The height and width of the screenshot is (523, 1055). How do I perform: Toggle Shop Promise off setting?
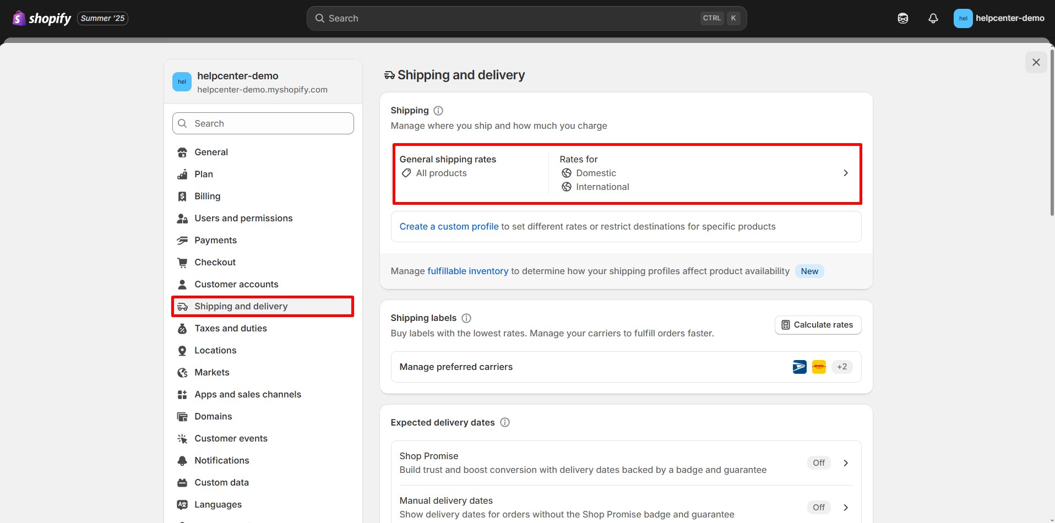coord(818,462)
